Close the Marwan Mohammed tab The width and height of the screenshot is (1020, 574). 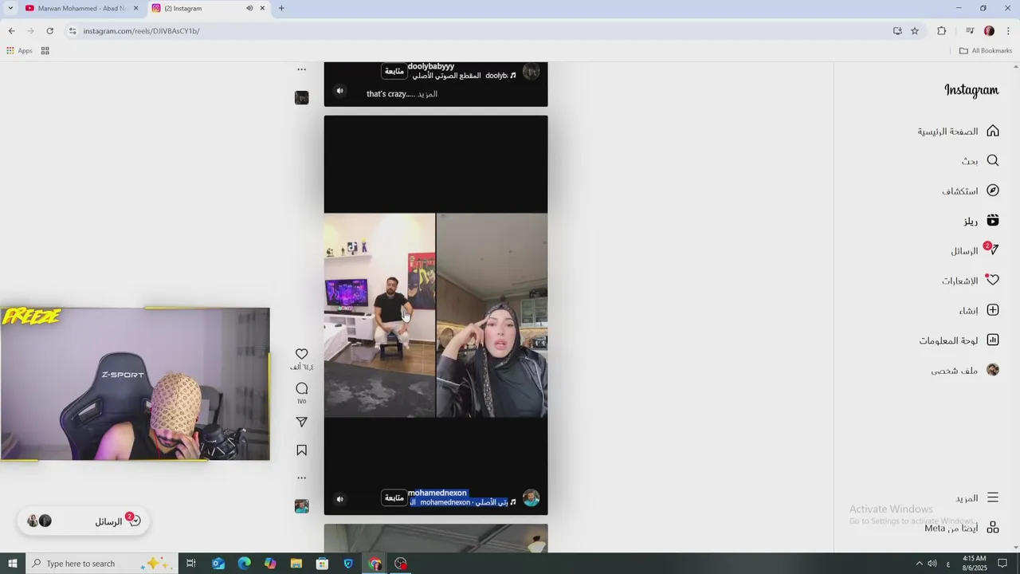[135, 8]
